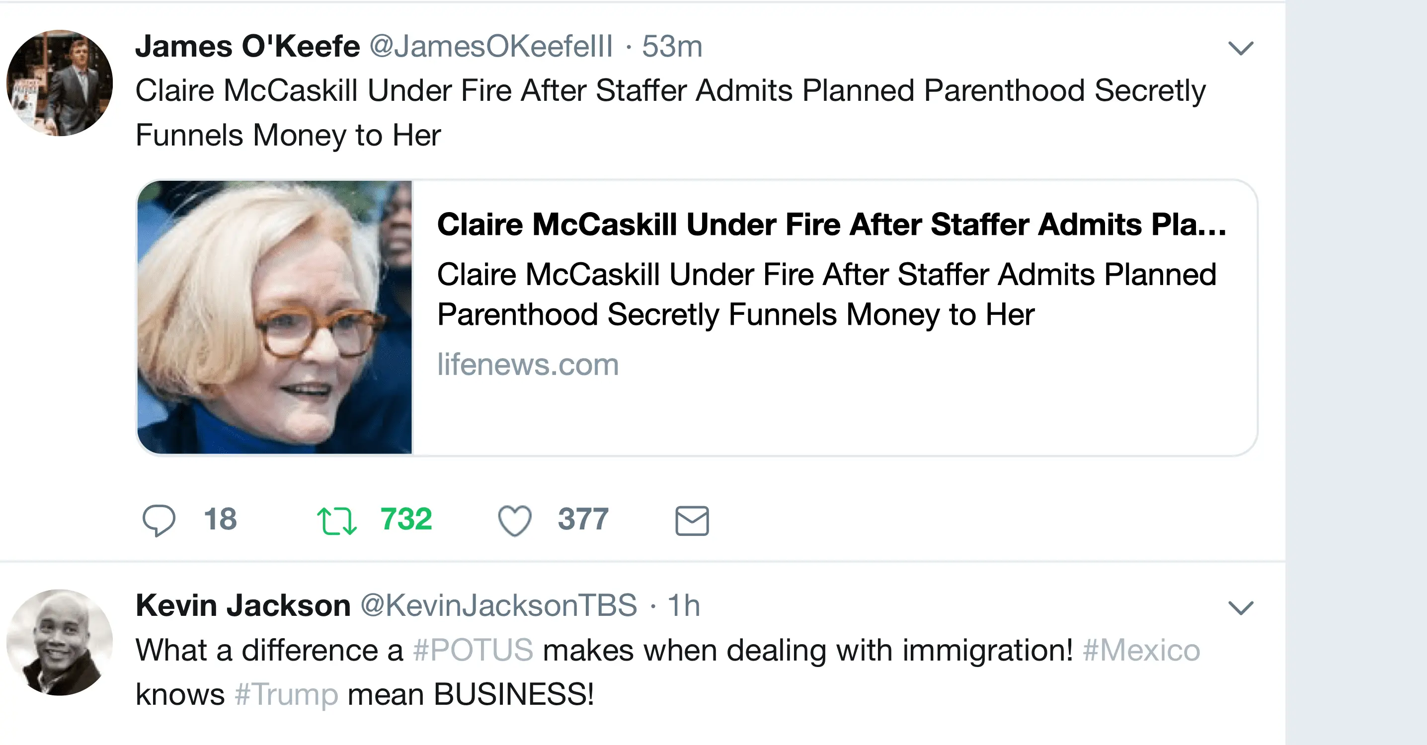The width and height of the screenshot is (1427, 745).
Task: Click the reply speech bubble icon
Action: point(159,521)
